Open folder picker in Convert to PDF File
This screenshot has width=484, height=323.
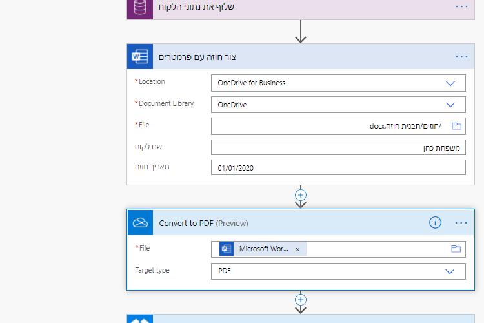pyautogui.click(x=456, y=249)
